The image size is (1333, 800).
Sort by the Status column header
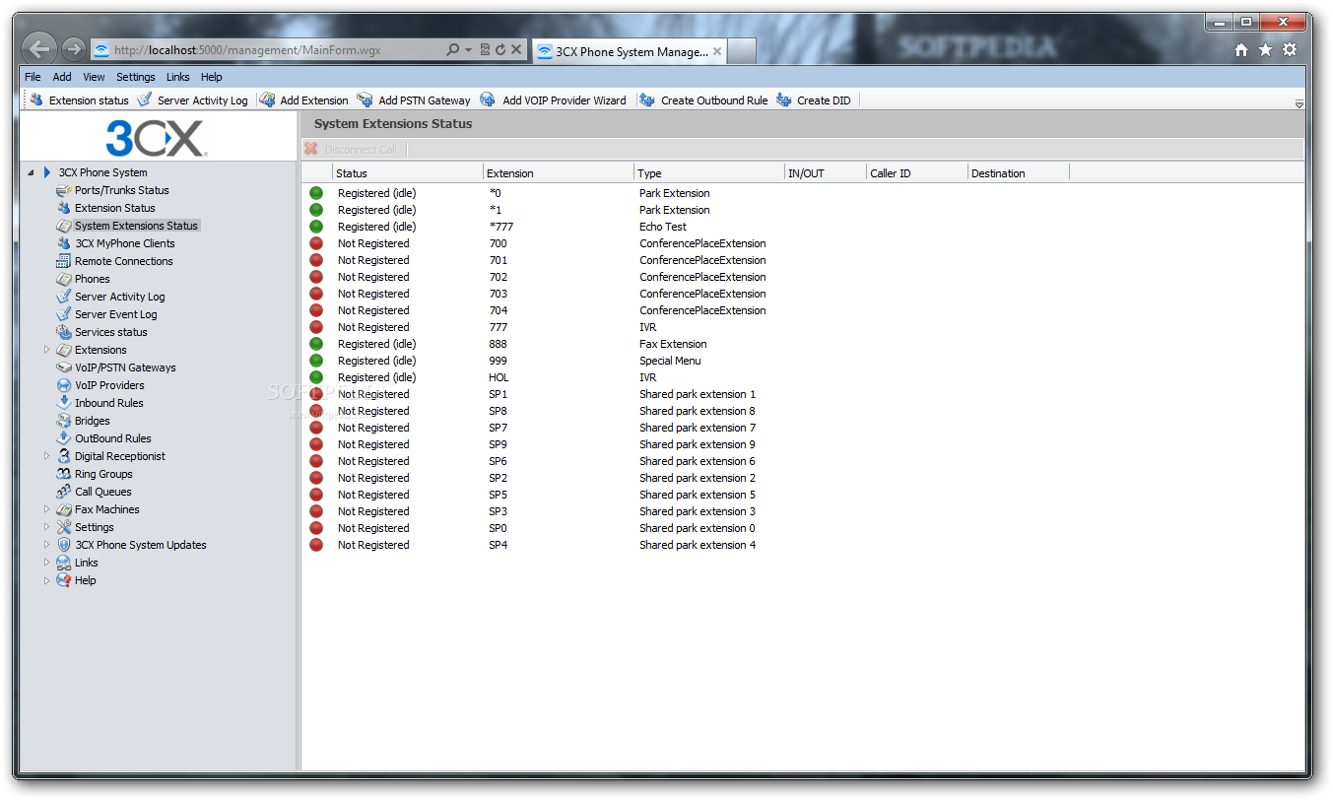click(x=407, y=173)
